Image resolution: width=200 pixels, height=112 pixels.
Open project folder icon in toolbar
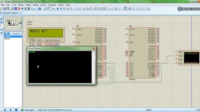click(x=1, y=8)
